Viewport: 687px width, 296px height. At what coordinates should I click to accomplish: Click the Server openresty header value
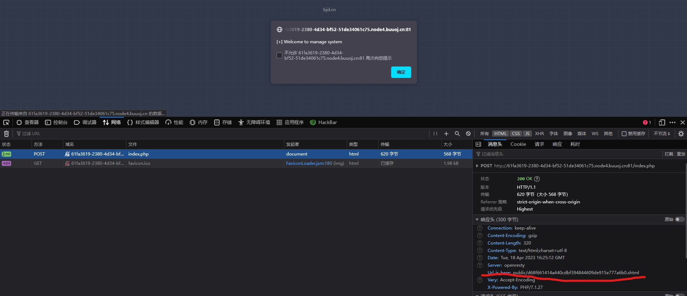click(514, 265)
